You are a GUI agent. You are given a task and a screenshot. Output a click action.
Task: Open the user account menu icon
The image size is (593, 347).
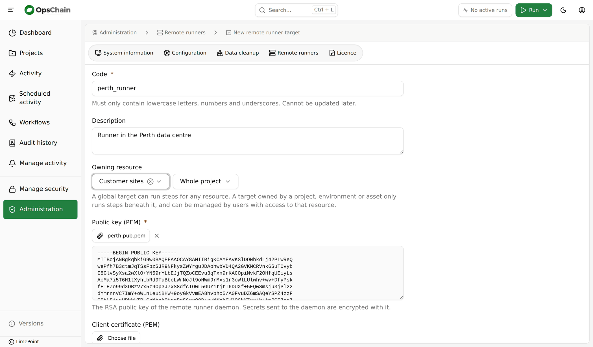(582, 10)
